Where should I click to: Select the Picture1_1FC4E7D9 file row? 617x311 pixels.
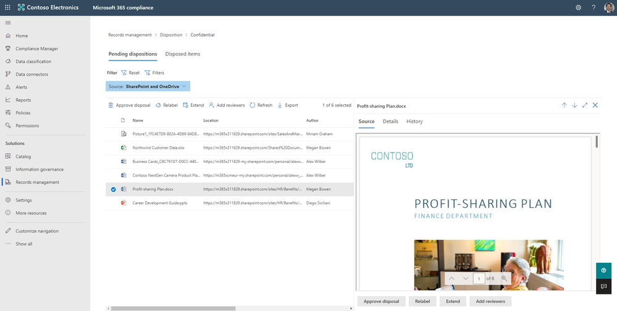[229, 134]
